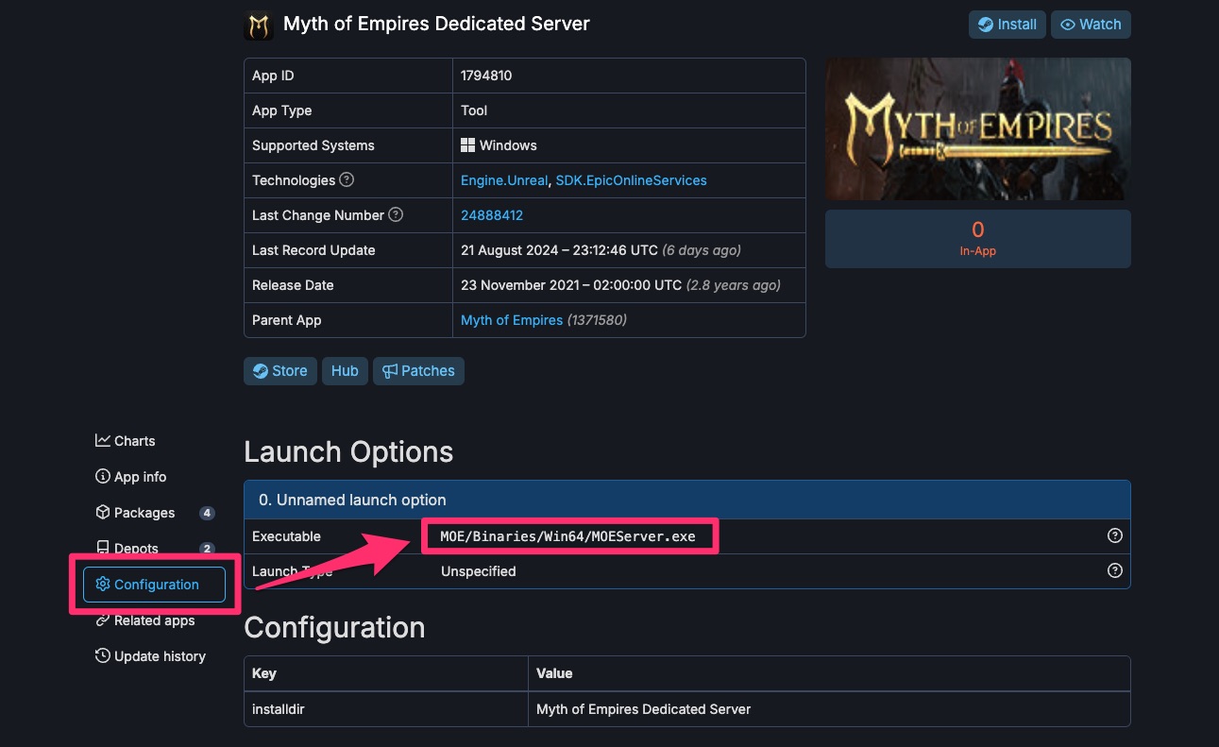The height and width of the screenshot is (747, 1219).
Task: Click the Myth of Empires header image
Action: click(977, 128)
